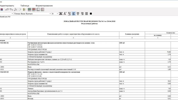This screenshot has width=178, height=100.
Task: Open the Таблица menu
Action: coord(25,6)
